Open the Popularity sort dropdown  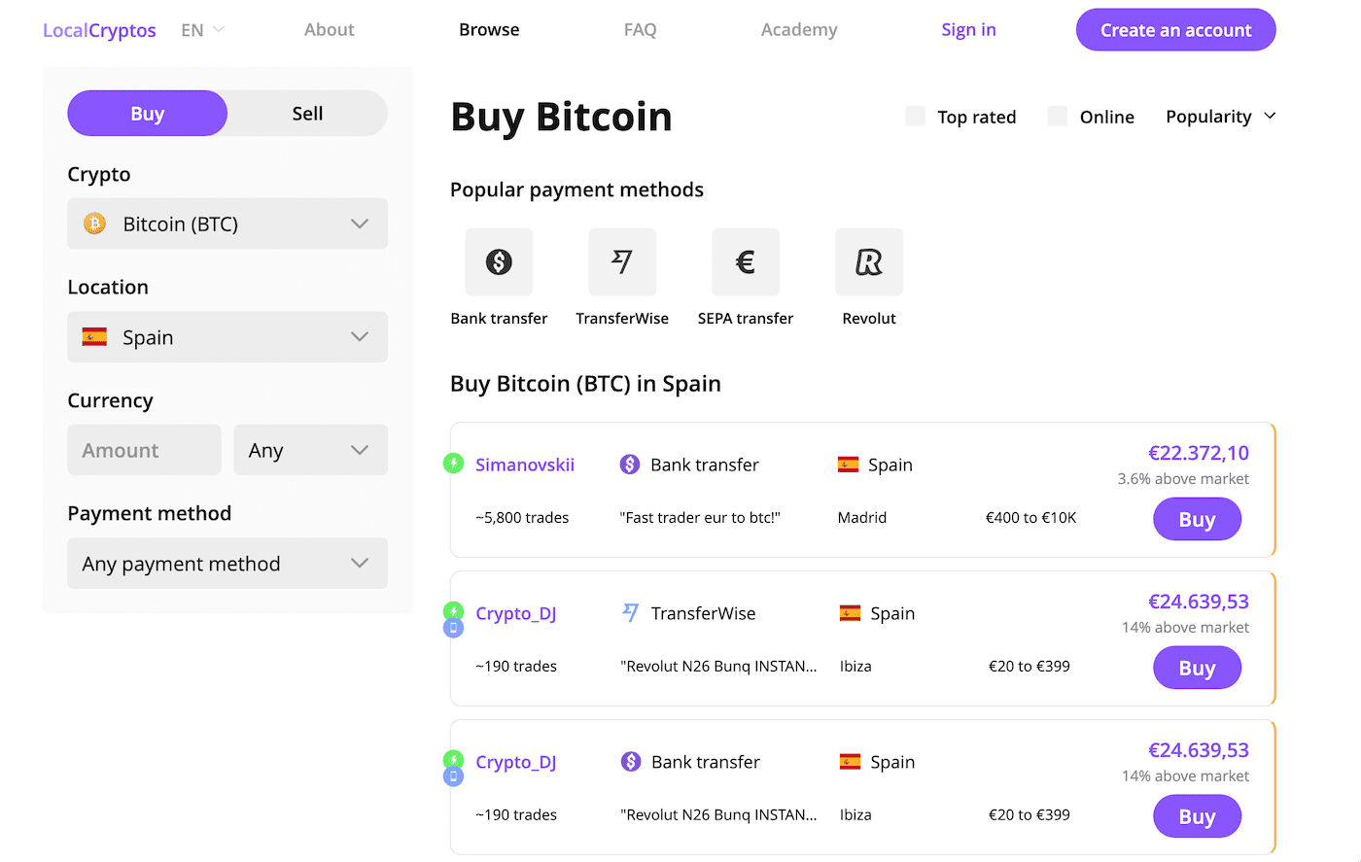click(1220, 117)
